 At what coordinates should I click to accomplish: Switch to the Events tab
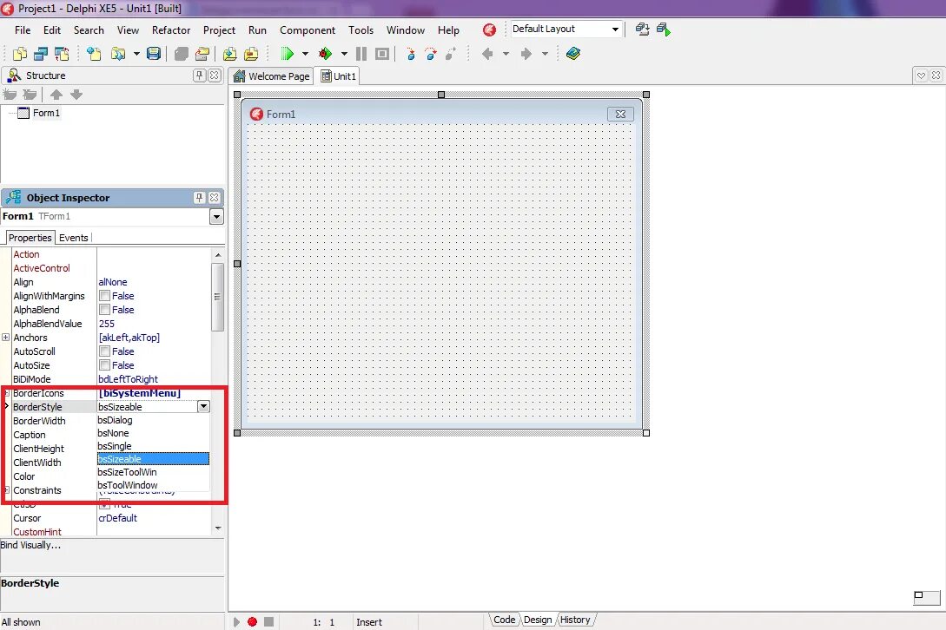pos(74,238)
